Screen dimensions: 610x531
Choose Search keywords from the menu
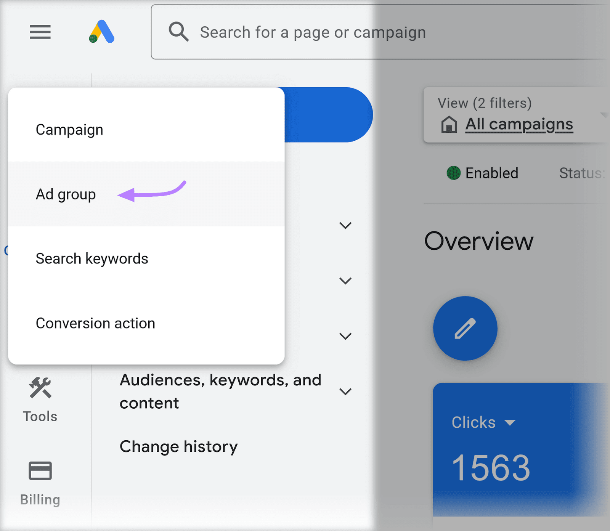[92, 258]
